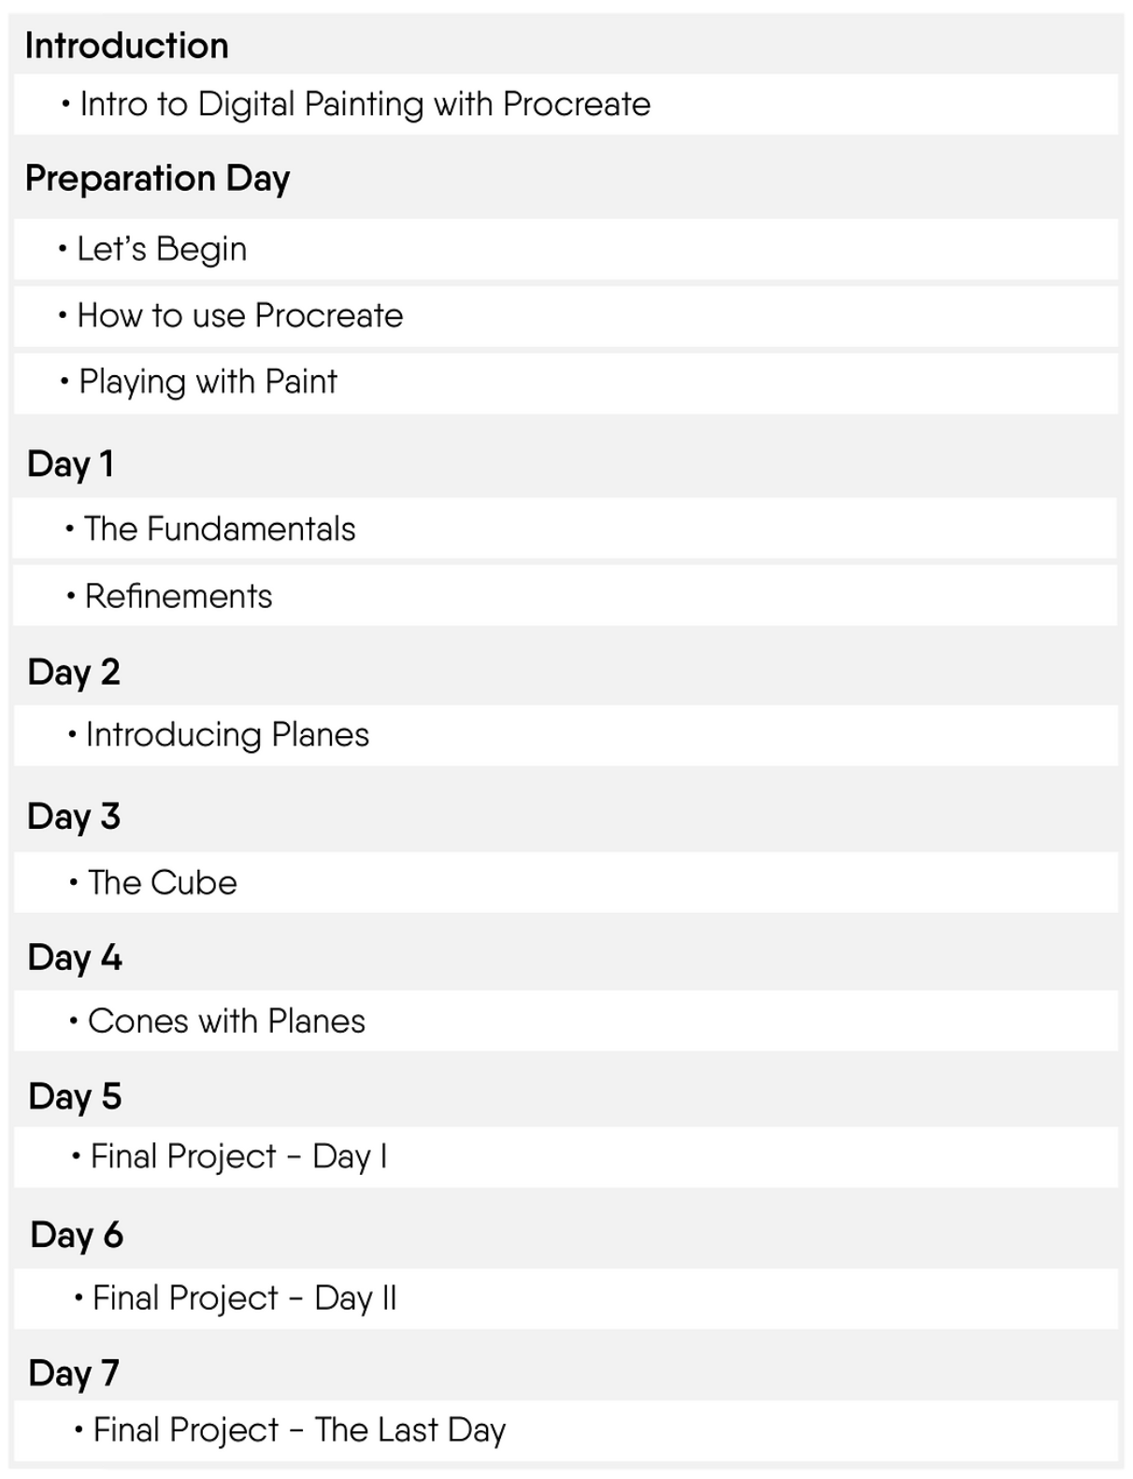Open Cones with Planes lesson
The image size is (1133, 1479).
pos(226,1021)
